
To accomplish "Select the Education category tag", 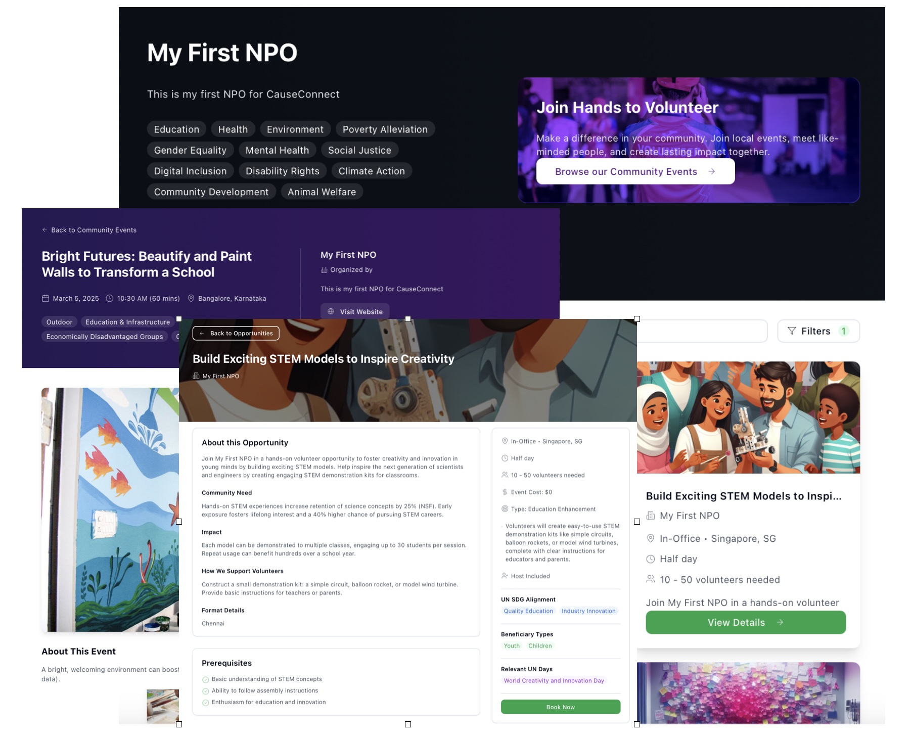I will click(176, 129).
